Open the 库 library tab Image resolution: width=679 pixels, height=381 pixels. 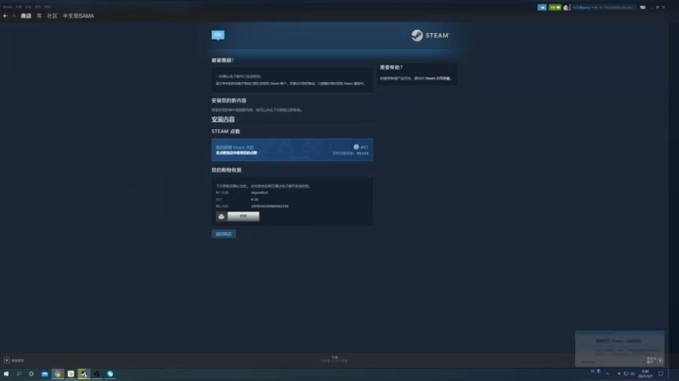(39, 16)
